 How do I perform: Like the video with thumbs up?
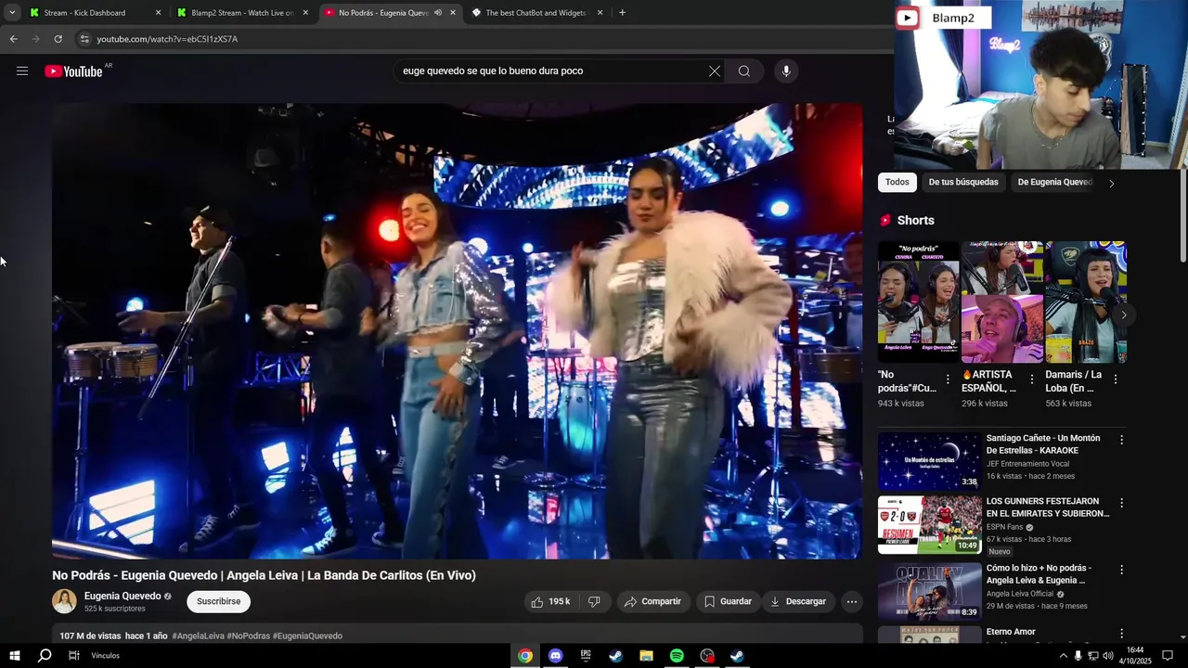point(550,602)
